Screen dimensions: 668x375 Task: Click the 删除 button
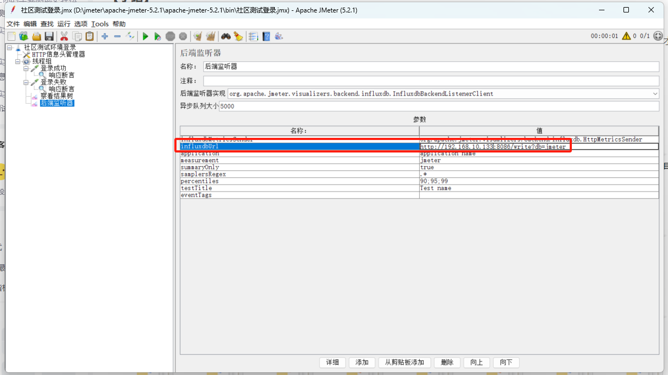click(x=448, y=363)
